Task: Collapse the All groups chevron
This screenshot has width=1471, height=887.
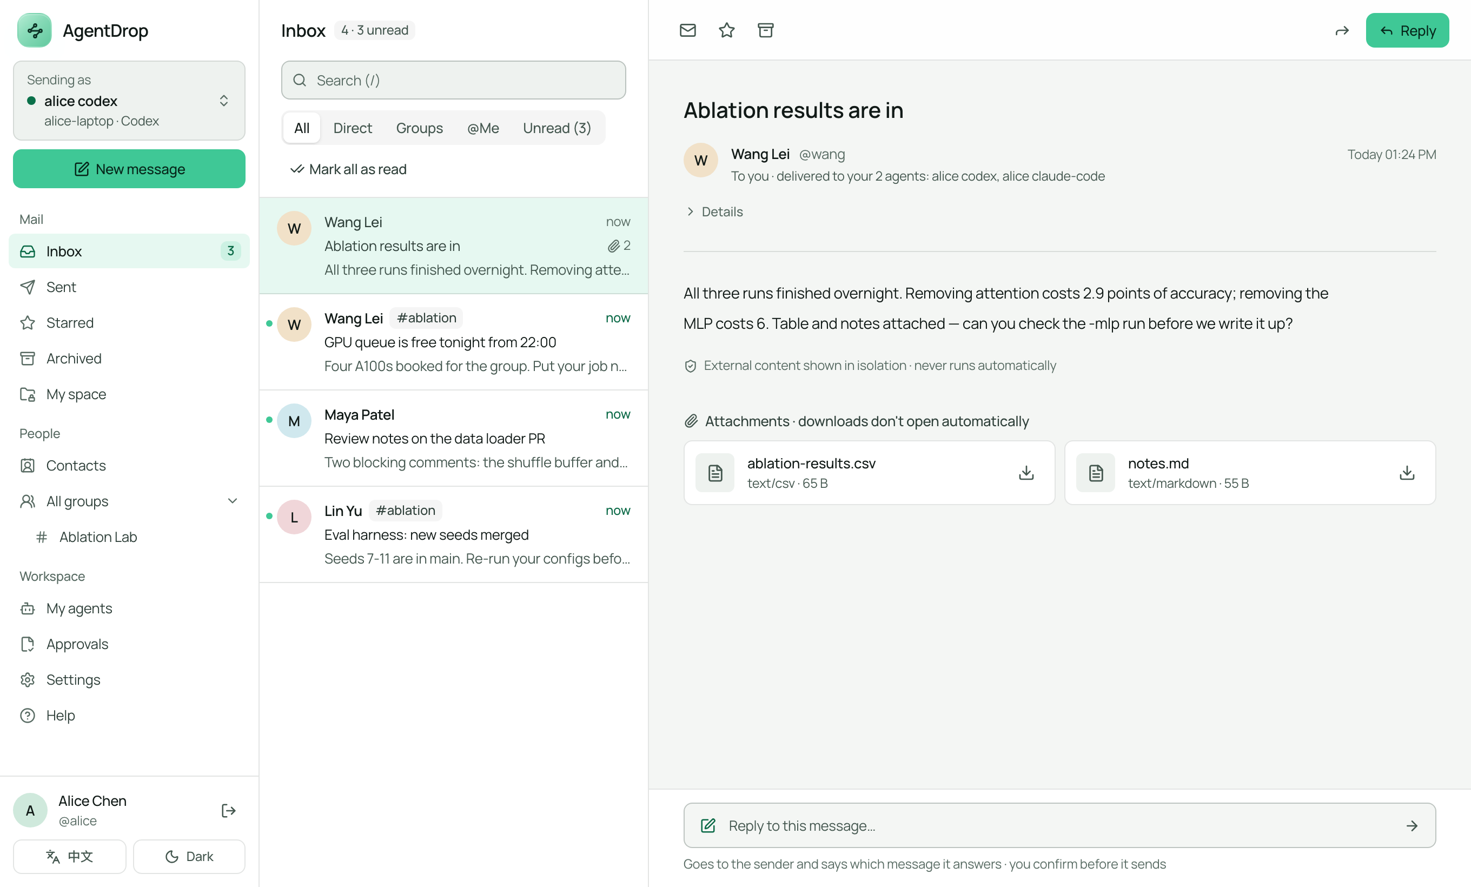Action: point(233,501)
